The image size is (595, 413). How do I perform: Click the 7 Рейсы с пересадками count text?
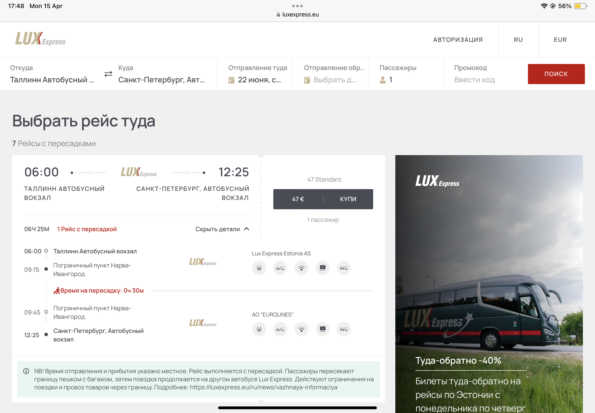point(54,143)
